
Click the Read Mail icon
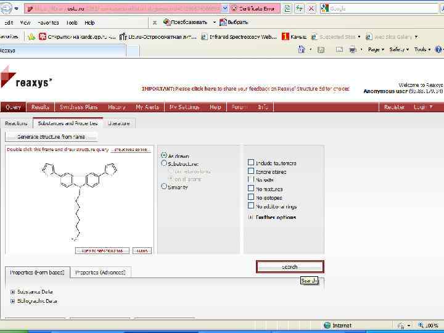(339, 50)
